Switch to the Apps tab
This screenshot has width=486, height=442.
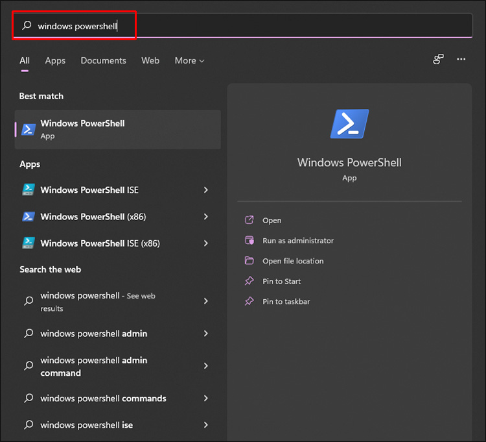[x=55, y=60]
